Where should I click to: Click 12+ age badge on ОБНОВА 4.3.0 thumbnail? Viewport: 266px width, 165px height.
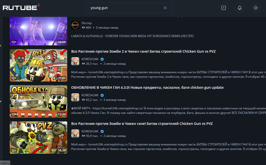[x=14, y=114]
